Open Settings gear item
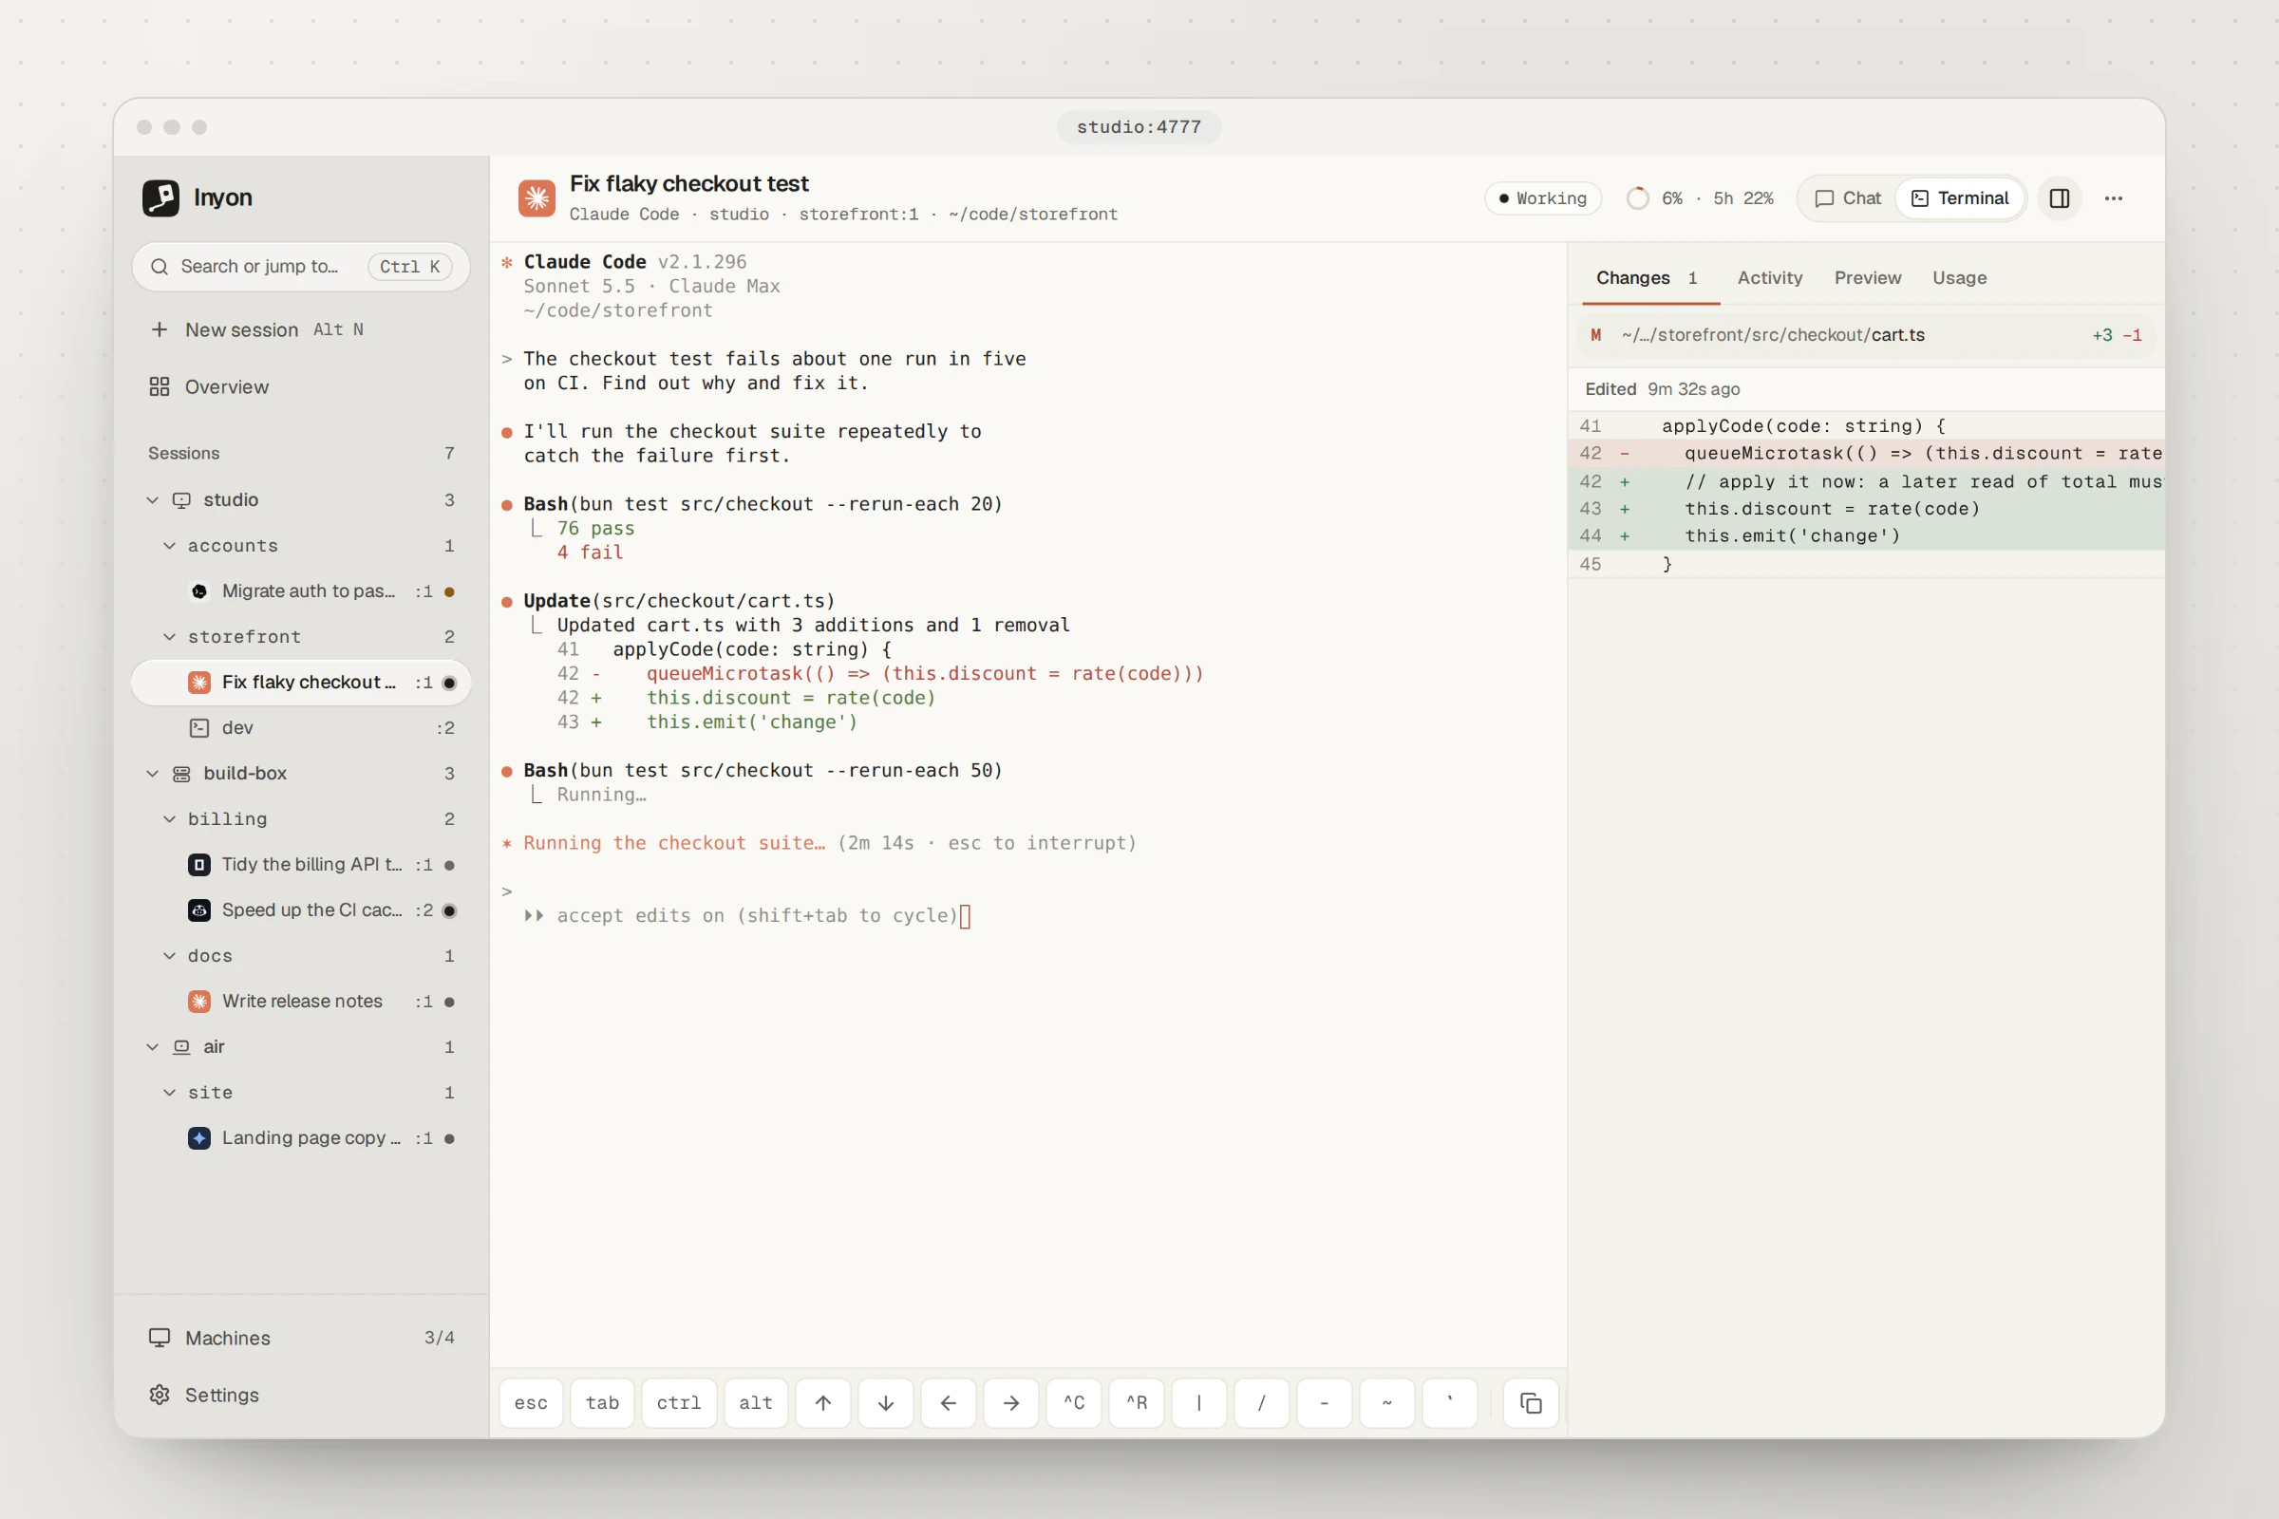Viewport: 2279px width, 1519px height. coord(300,1394)
